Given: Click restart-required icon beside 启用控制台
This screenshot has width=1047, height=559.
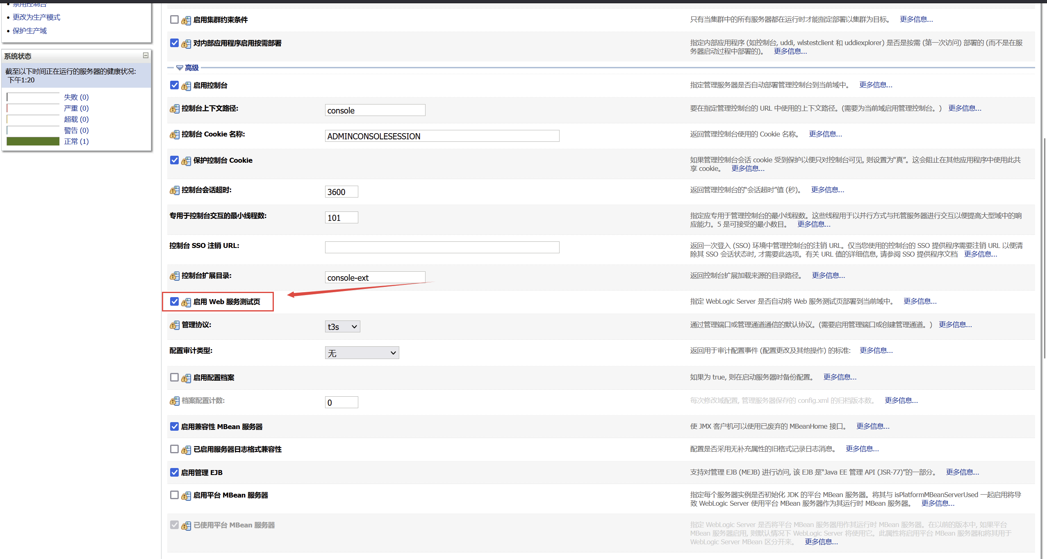Looking at the screenshot, I should pyautogui.click(x=186, y=86).
